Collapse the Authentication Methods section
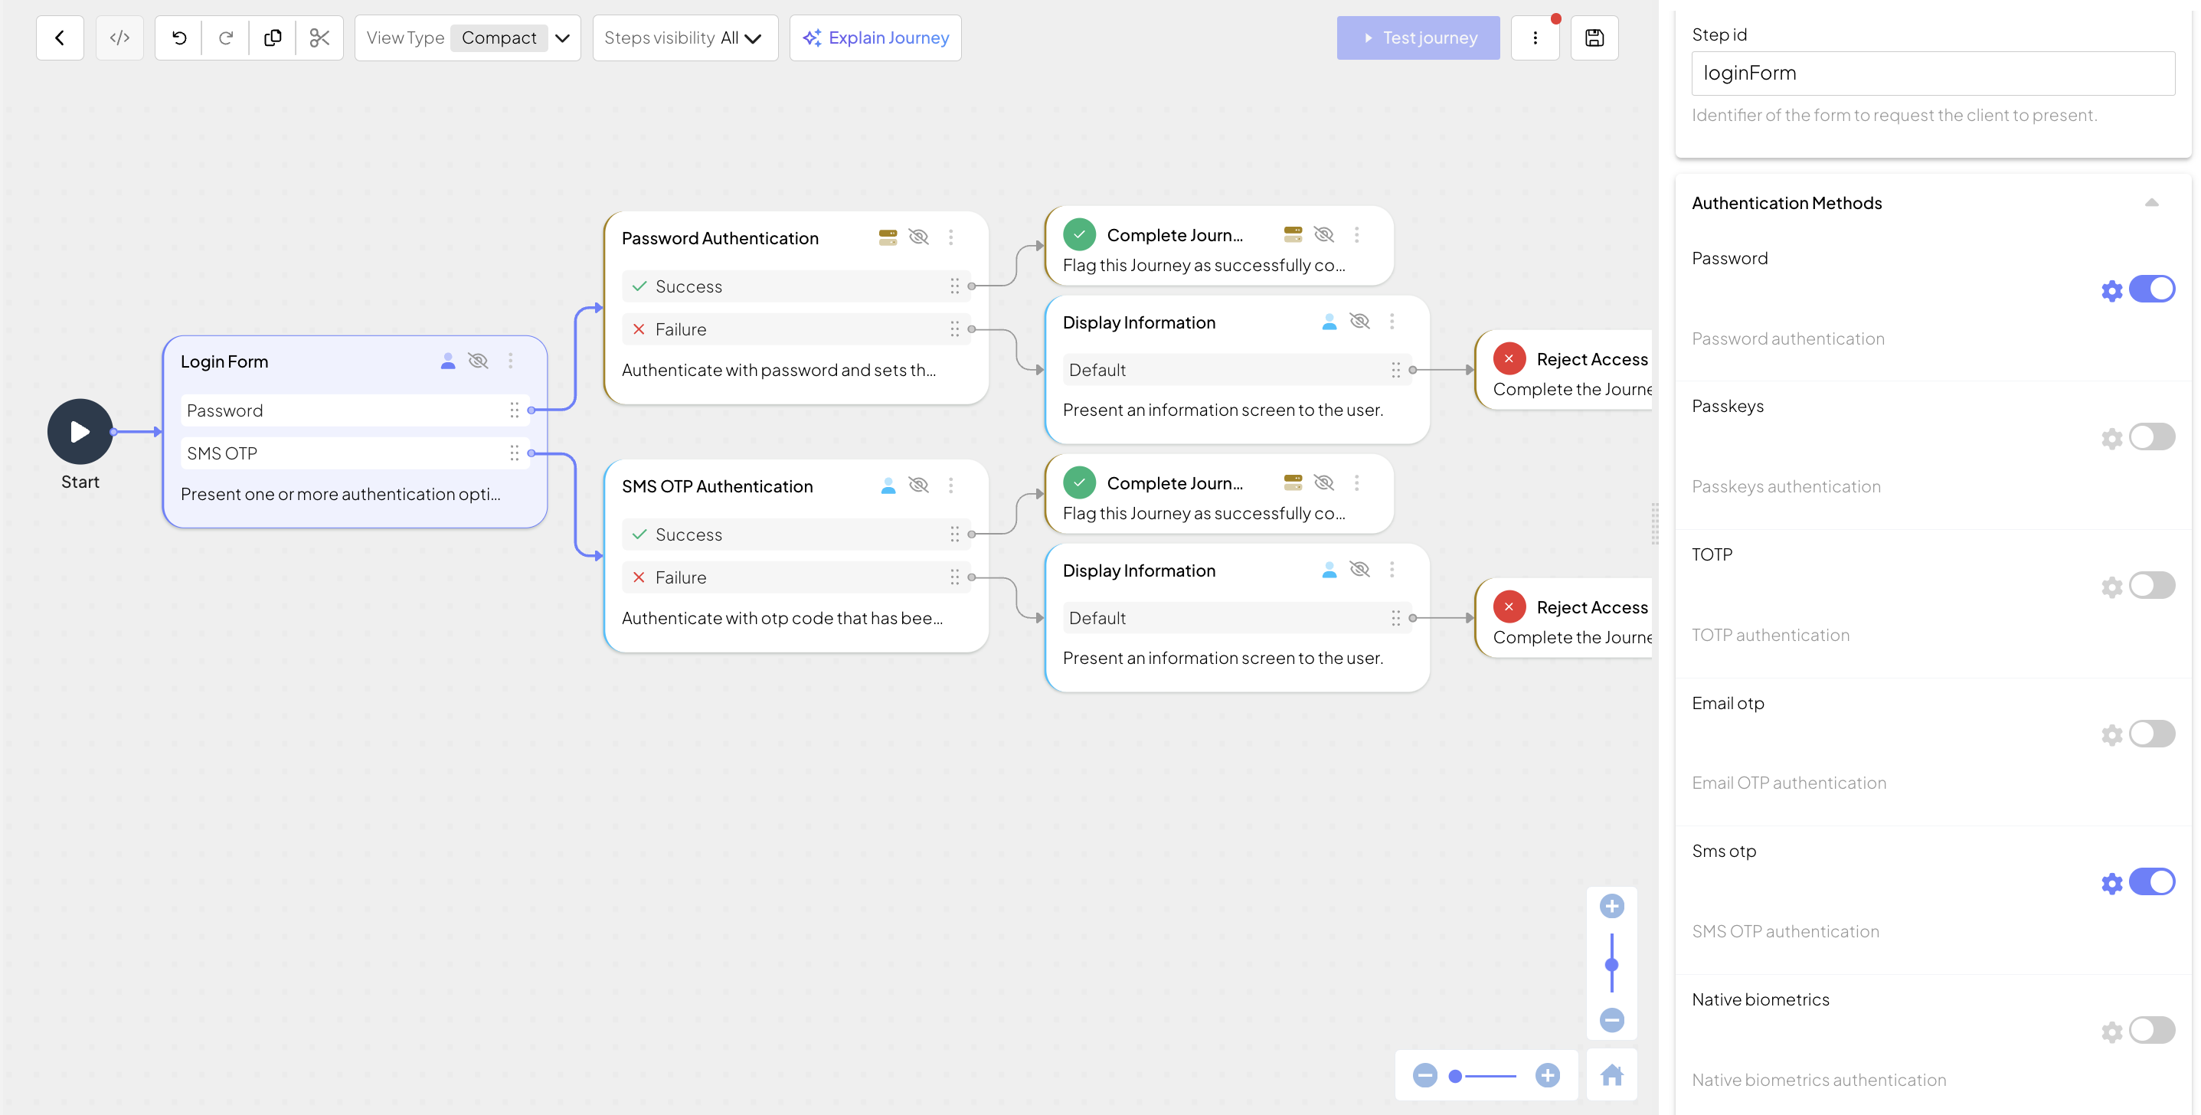 [x=2150, y=202]
